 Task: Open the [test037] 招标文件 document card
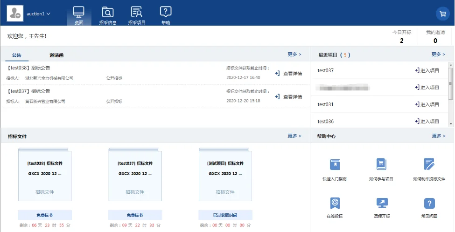(x=135, y=174)
